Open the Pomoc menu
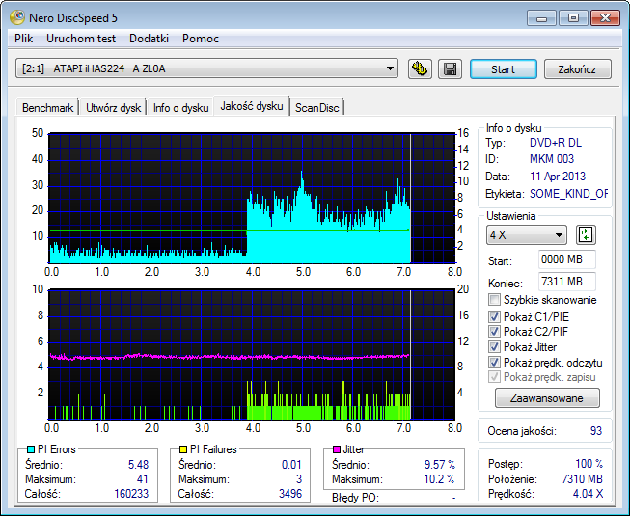The height and width of the screenshot is (516, 630). pos(201,39)
